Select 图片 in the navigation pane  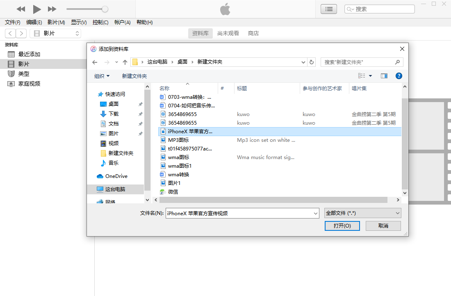pos(113,134)
